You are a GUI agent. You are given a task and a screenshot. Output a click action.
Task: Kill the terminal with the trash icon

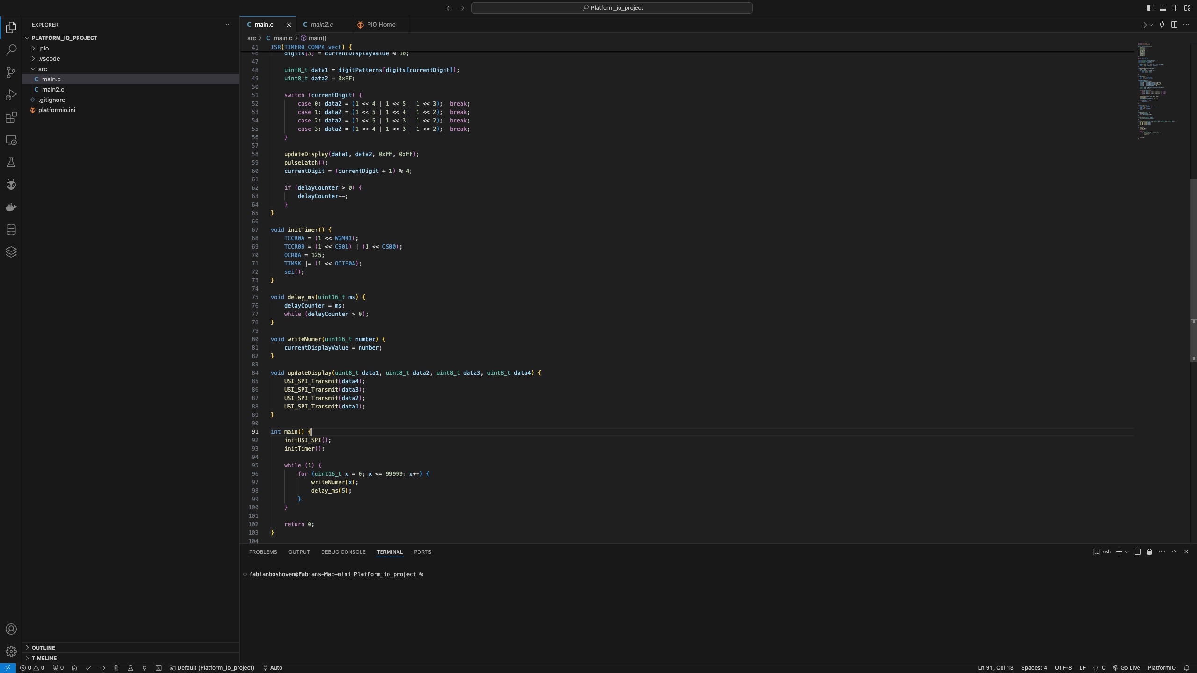[x=1149, y=552]
